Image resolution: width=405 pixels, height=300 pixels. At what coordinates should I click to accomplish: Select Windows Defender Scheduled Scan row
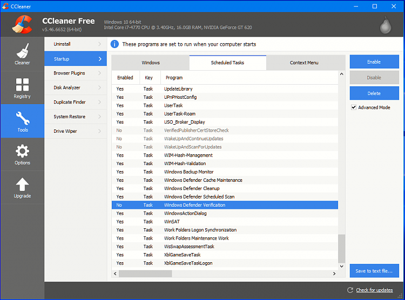tap(225, 197)
